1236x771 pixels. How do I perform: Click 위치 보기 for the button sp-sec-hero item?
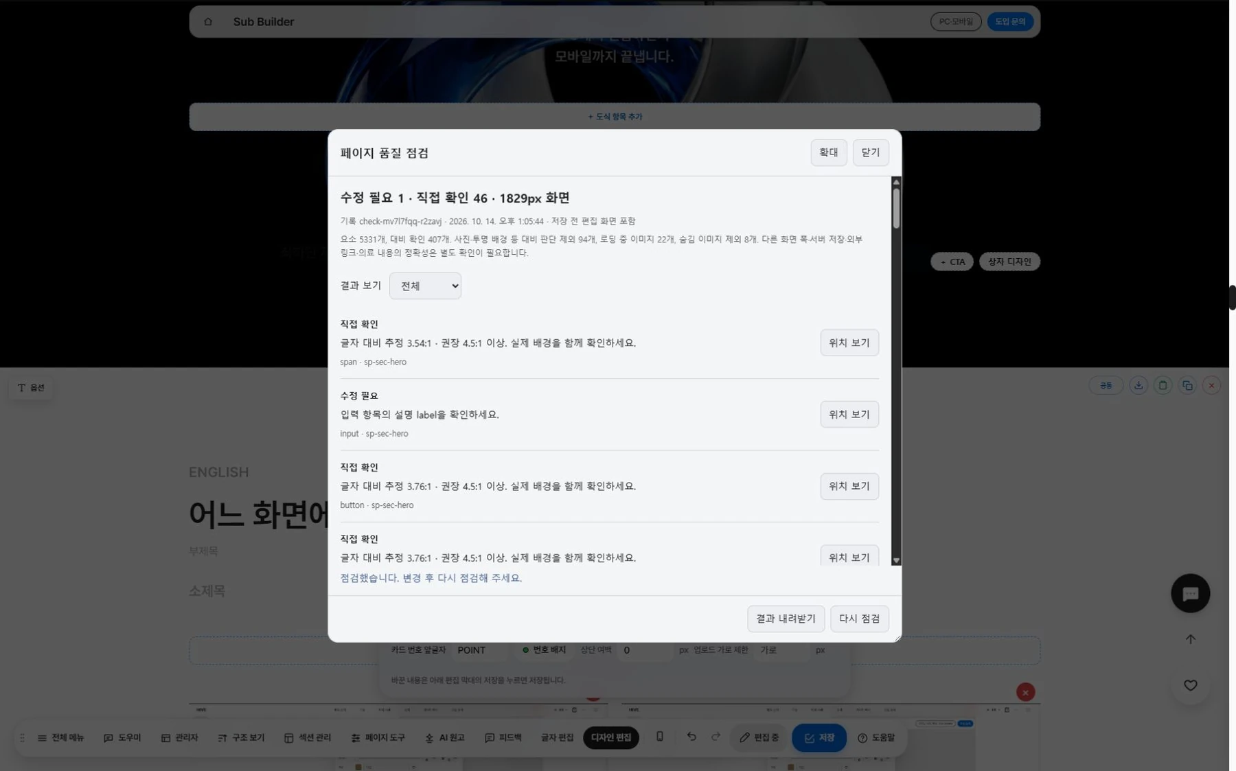(849, 486)
